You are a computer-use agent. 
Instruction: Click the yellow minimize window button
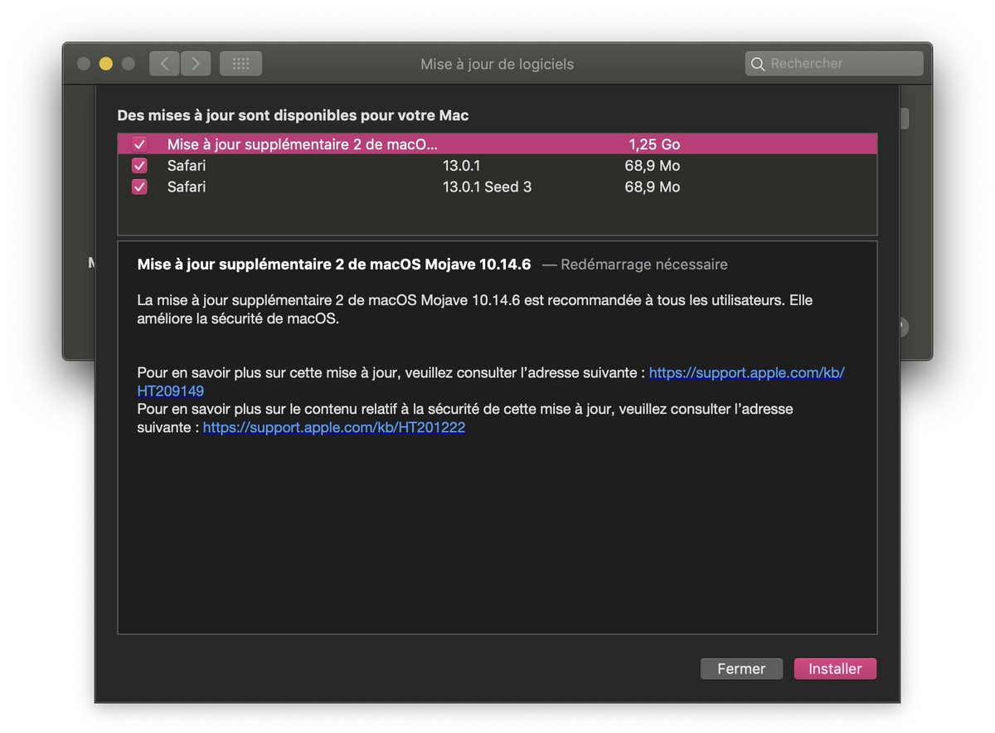(105, 64)
